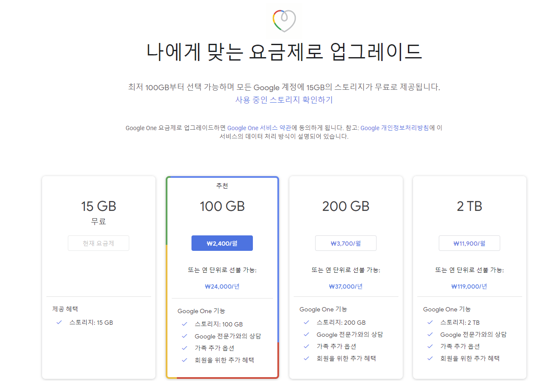
Task: Click Google 전문가와의 상담 text in 200 GB card
Action: tap(349, 334)
